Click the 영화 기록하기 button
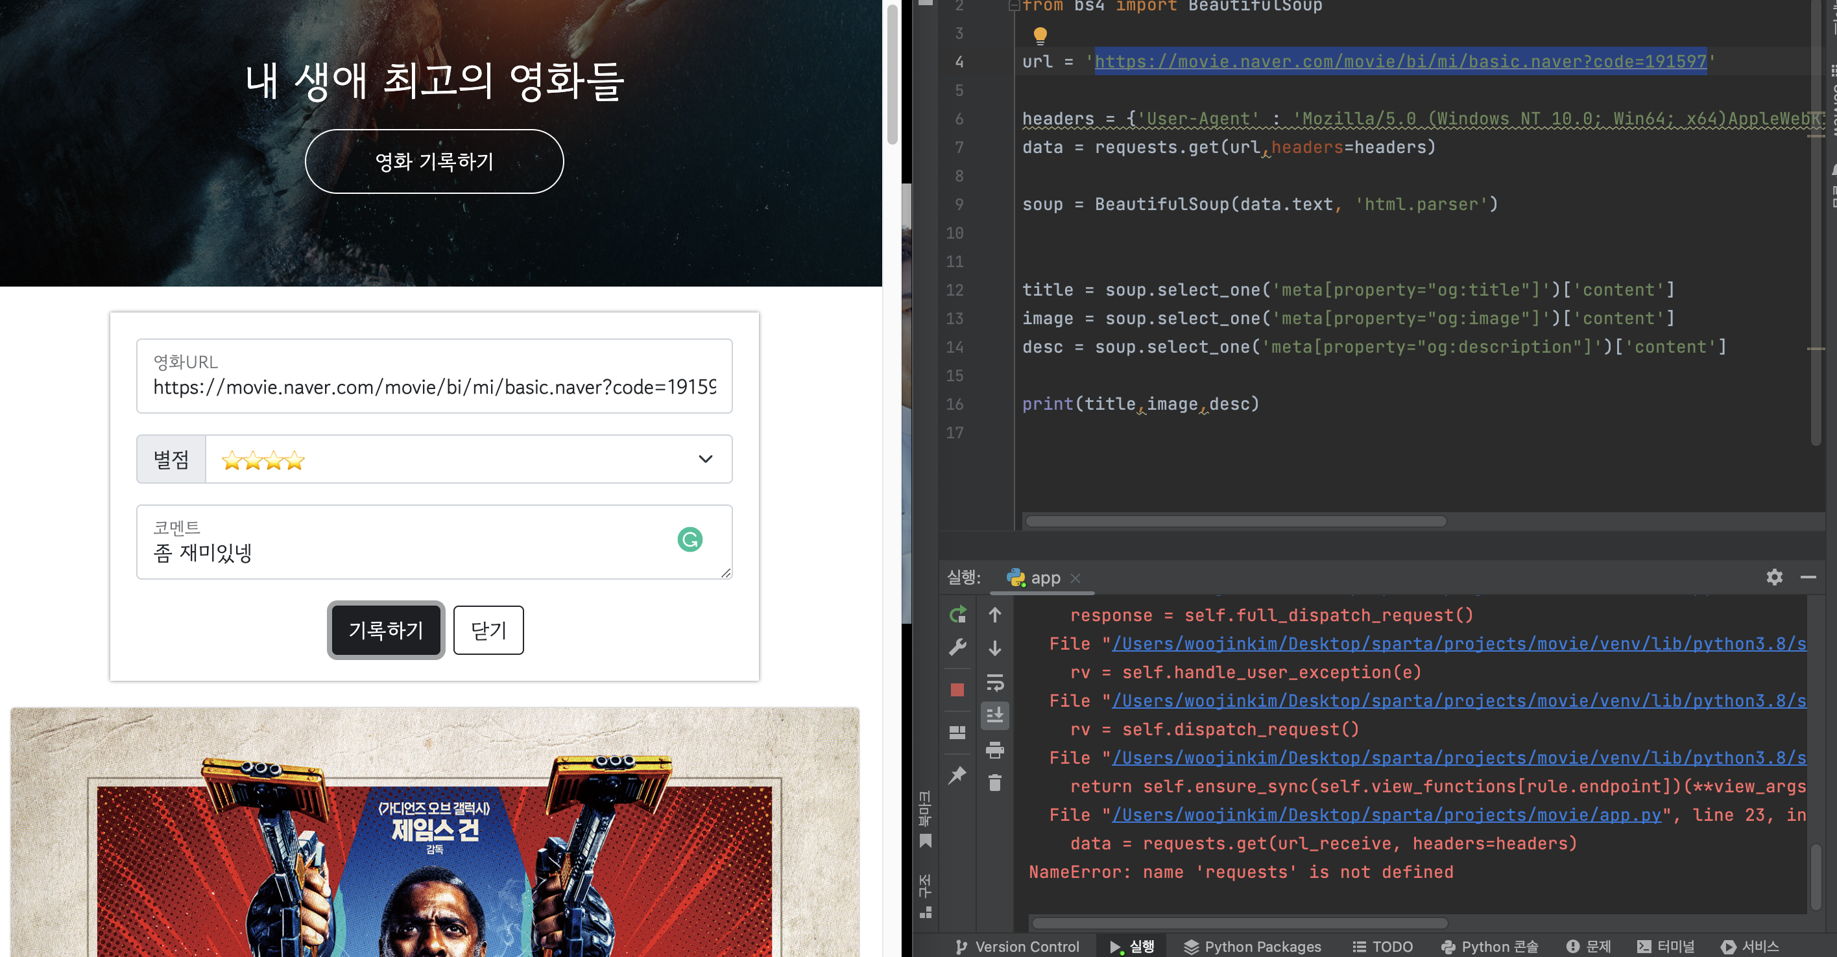 pyautogui.click(x=435, y=161)
